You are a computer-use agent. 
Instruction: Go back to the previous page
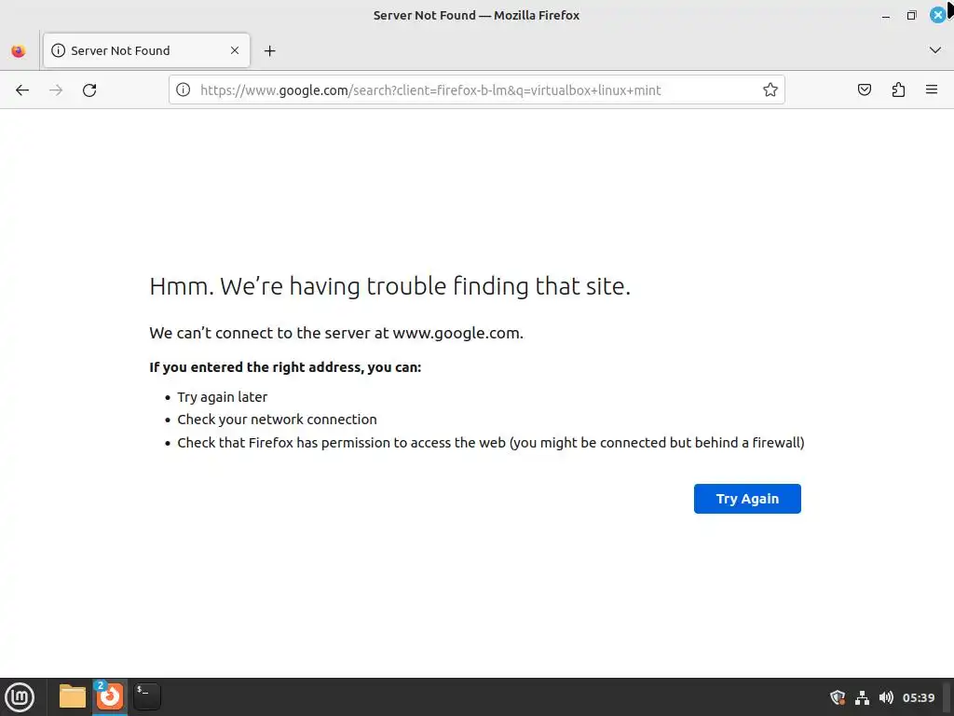pyautogui.click(x=22, y=90)
